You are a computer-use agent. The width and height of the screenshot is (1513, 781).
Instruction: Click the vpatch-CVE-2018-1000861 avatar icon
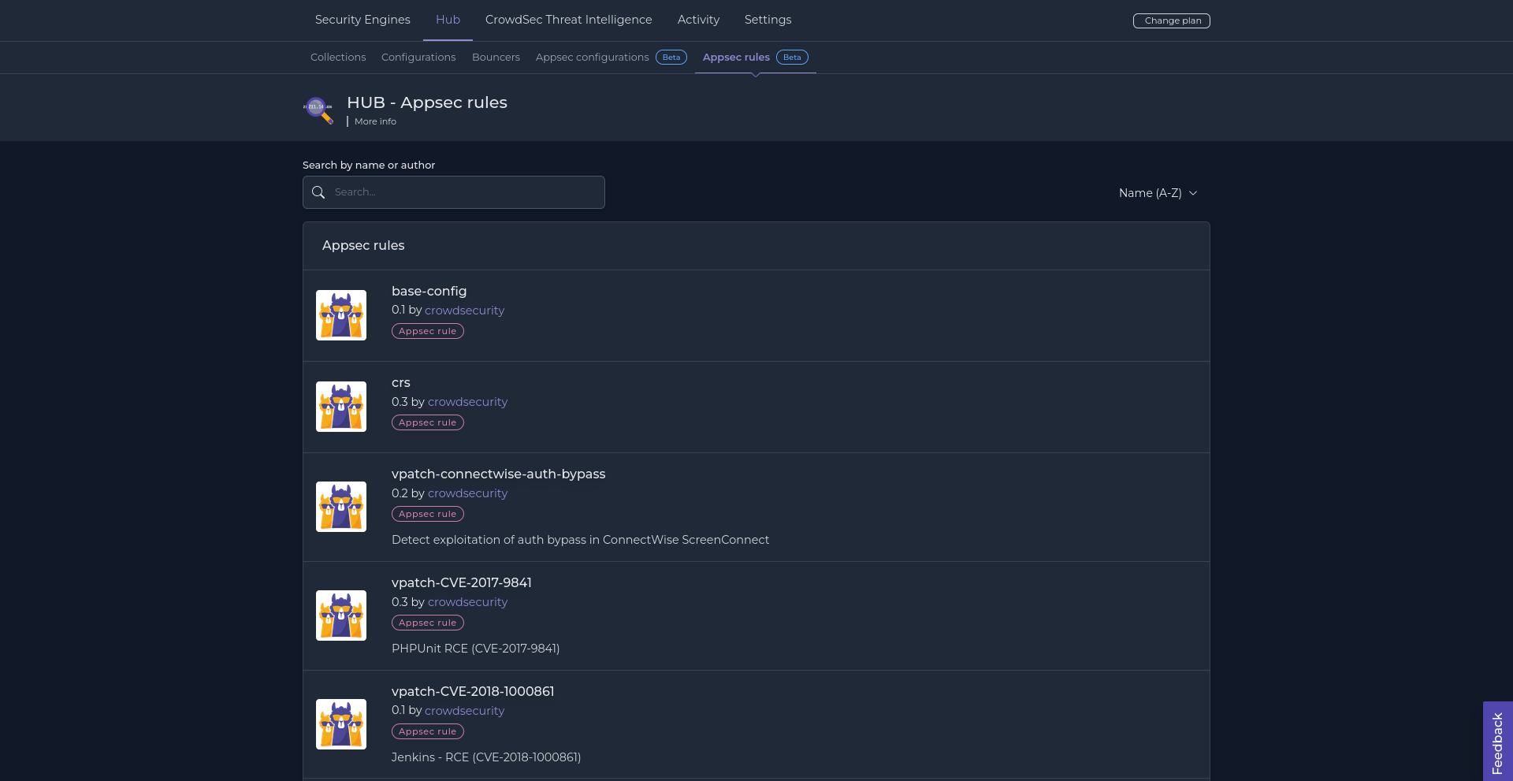tap(341, 724)
